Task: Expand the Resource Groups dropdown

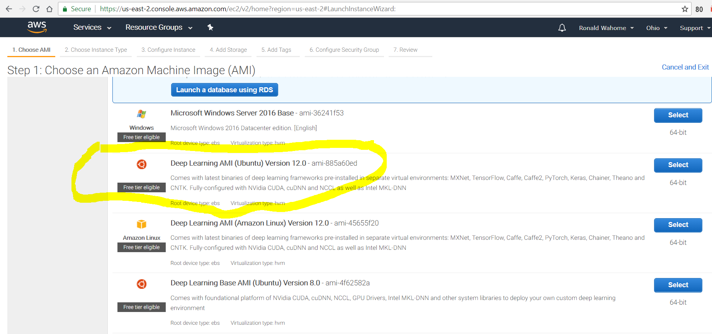Action: pos(159,27)
